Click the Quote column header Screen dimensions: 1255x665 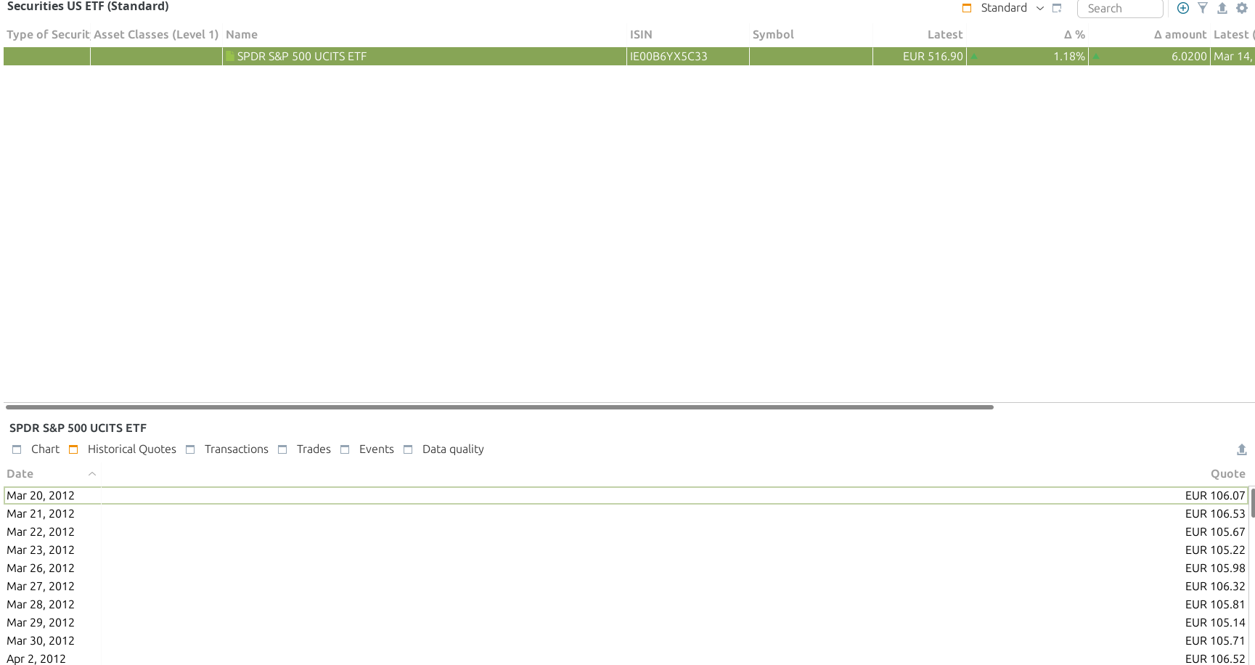[x=1227, y=473]
